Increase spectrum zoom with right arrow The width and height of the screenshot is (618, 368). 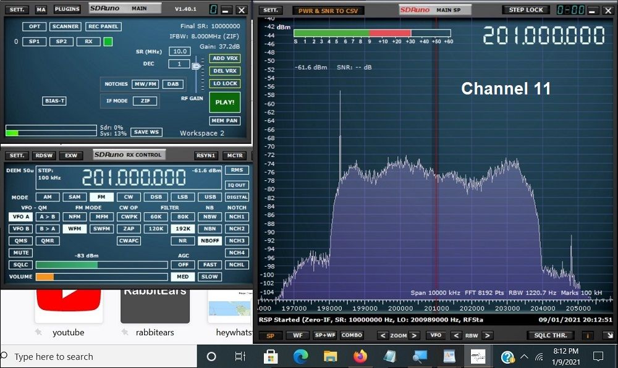413,335
